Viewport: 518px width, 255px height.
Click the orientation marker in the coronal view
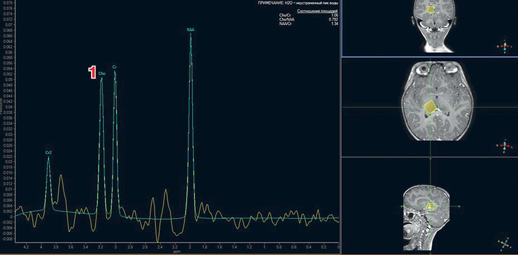504,46
